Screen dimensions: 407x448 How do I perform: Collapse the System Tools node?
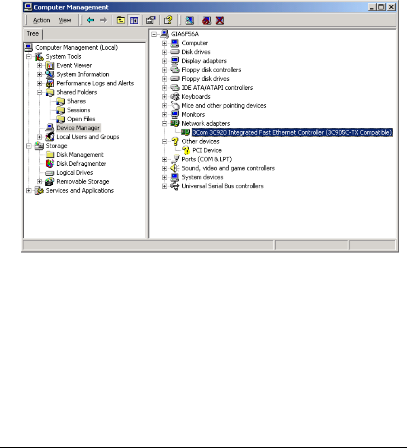pyautogui.click(x=29, y=57)
